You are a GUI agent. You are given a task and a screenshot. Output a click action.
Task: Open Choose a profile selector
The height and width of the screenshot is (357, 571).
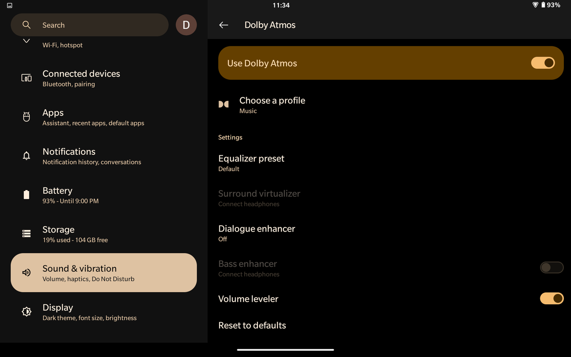272,105
